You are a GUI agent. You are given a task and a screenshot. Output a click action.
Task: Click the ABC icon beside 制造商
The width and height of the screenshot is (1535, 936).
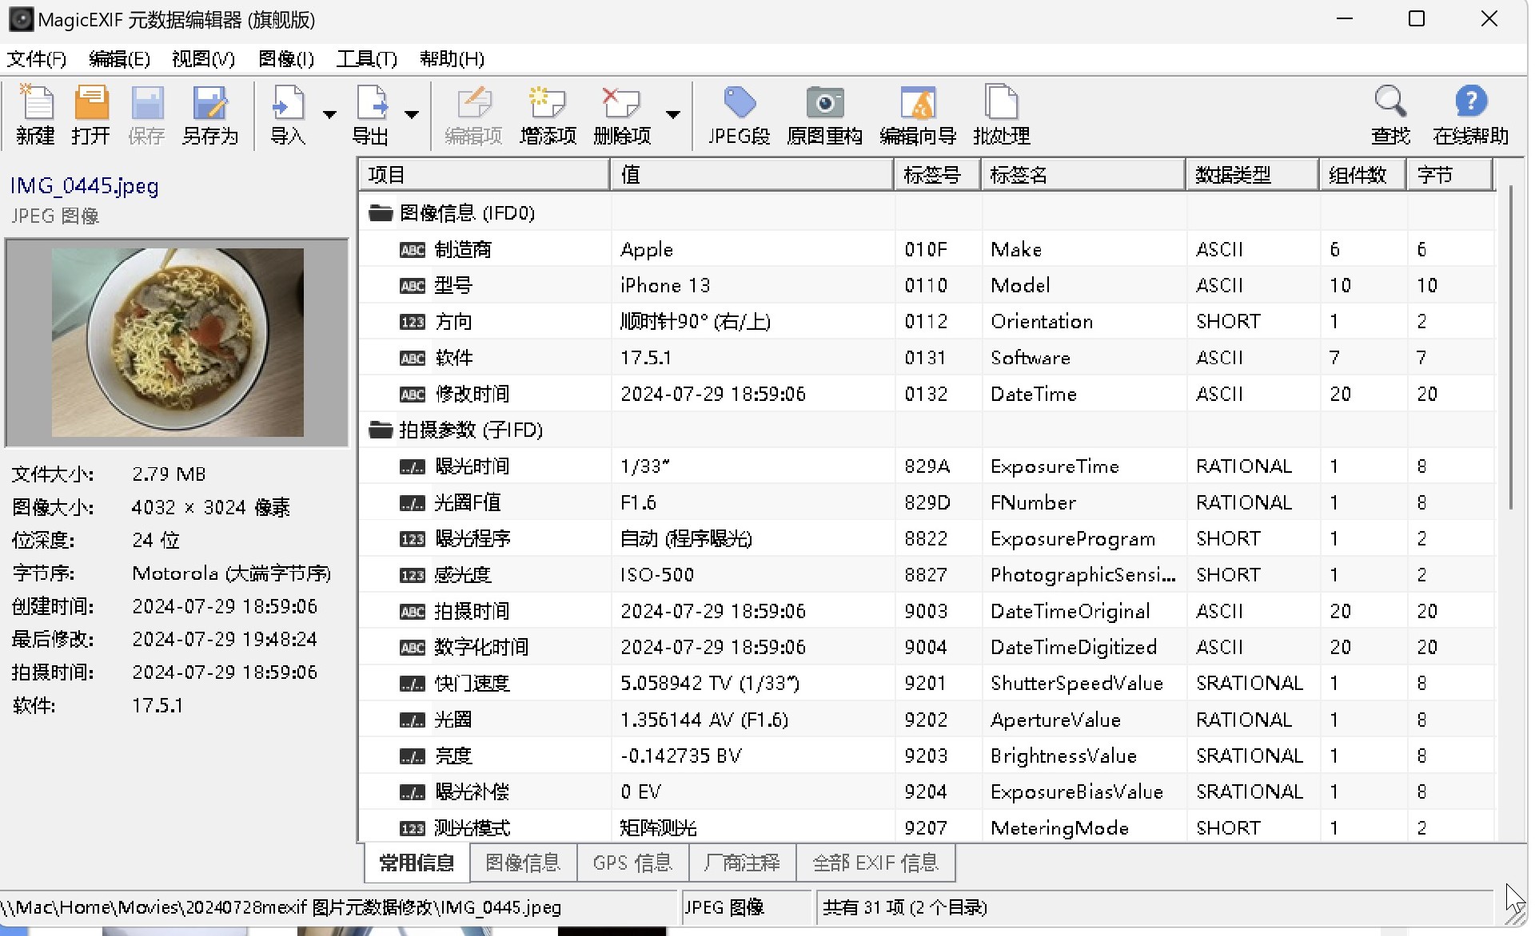413,250
